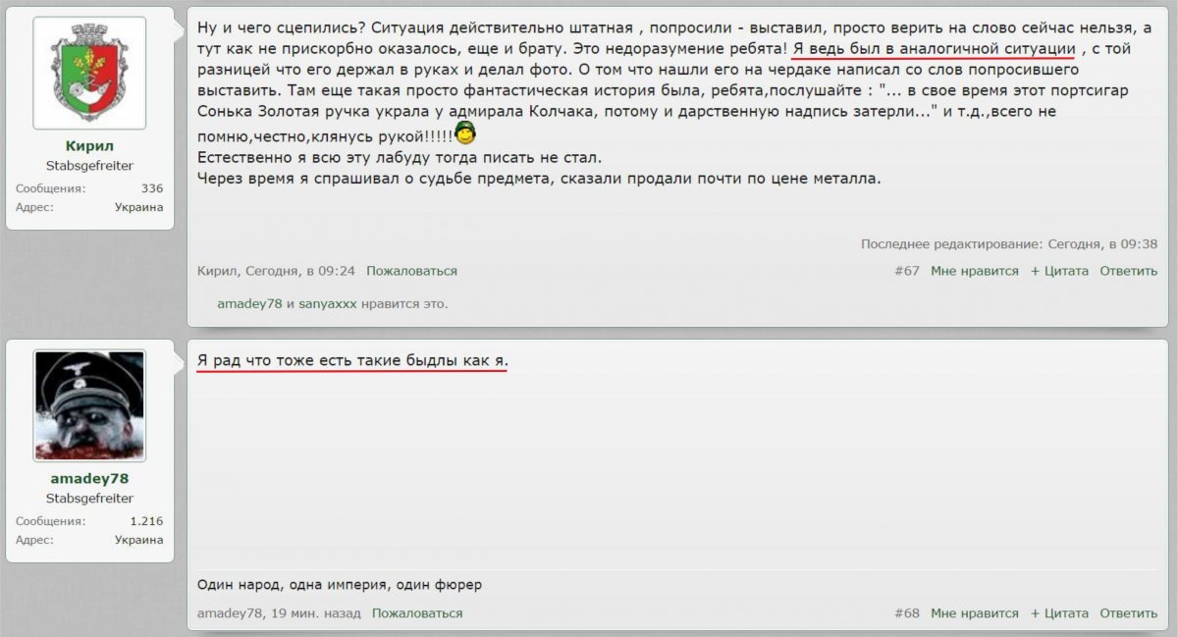Image resolution: width=1178 pixels, height=637 pixels.
Task: Open permalink #68
Action: [x=907, y=613]
